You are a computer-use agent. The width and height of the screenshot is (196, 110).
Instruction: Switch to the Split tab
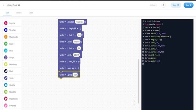[x=7, y=13]
